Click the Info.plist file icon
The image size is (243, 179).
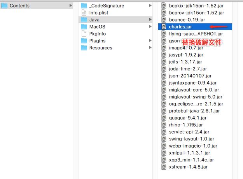tap(84, 13)
